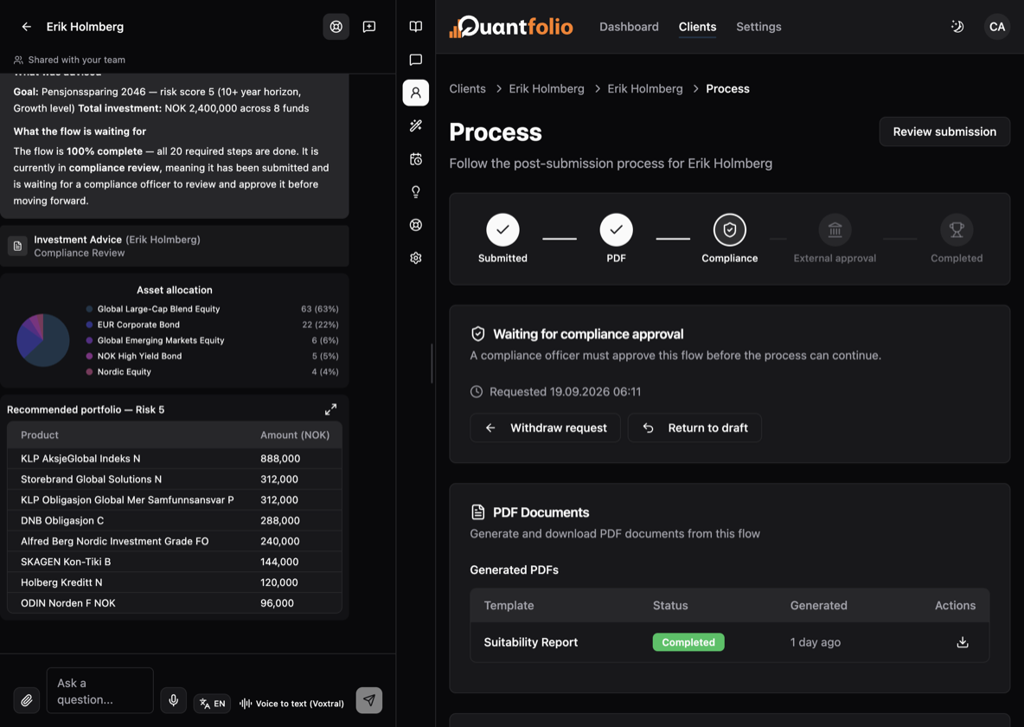The image size is (1024, 727).
Task: Open the assistant lifebuoy icon in chat header
Action: (336, 27)
